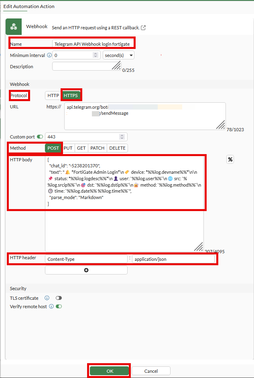The height and width of the screenshot is (378, 254).
Task: Open the second(s) interval unit dropdown
Action: (x=118, y=55)
